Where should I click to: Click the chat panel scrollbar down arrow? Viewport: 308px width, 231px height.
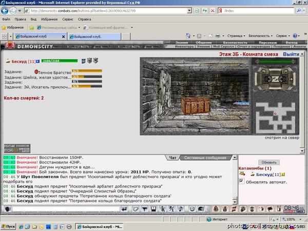click(x=235, y=202)
